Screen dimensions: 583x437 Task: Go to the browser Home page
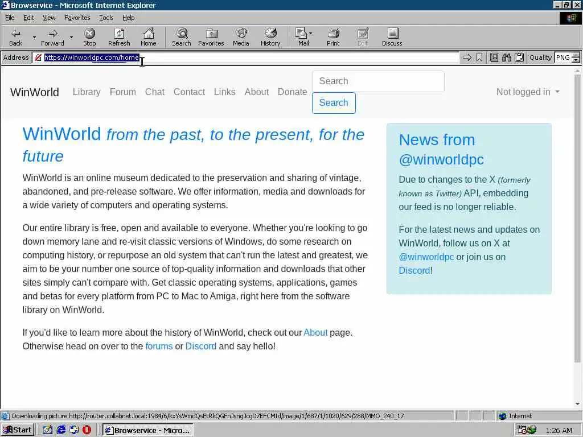click(149, 37)
